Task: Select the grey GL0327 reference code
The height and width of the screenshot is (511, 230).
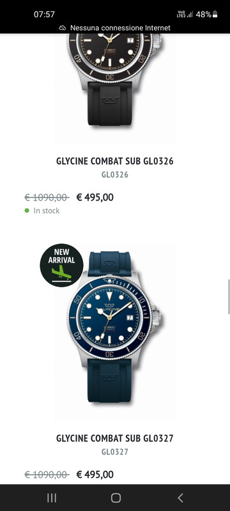Action: click(114, 452)
